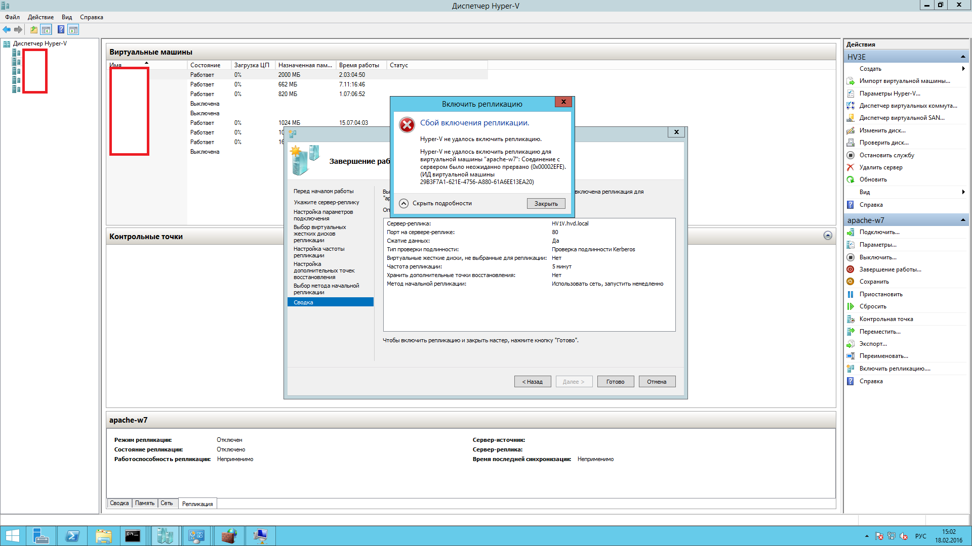Open Server Manager from taskbar

(x=40, y=536)
